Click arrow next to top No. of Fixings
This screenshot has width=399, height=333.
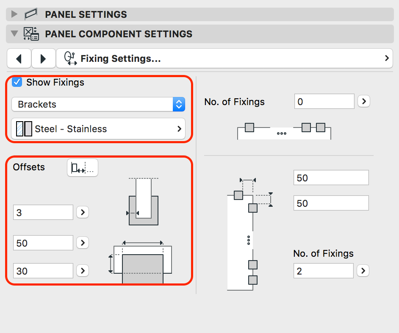(x=364, y=102)
